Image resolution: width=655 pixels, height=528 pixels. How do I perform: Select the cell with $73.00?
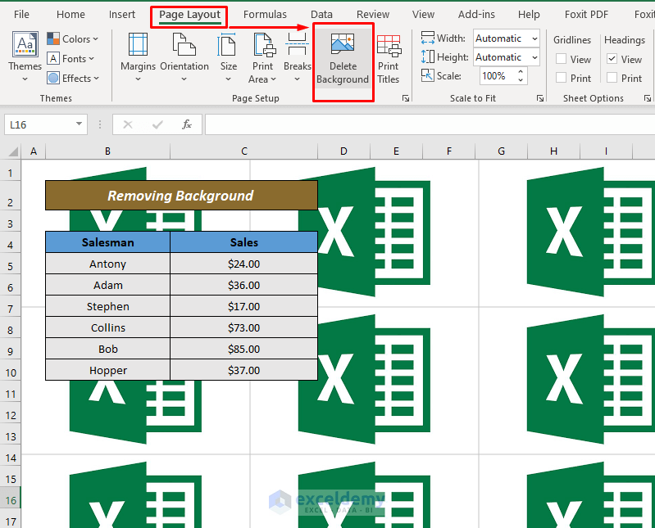pyautogui.click(x=244, y=327)
